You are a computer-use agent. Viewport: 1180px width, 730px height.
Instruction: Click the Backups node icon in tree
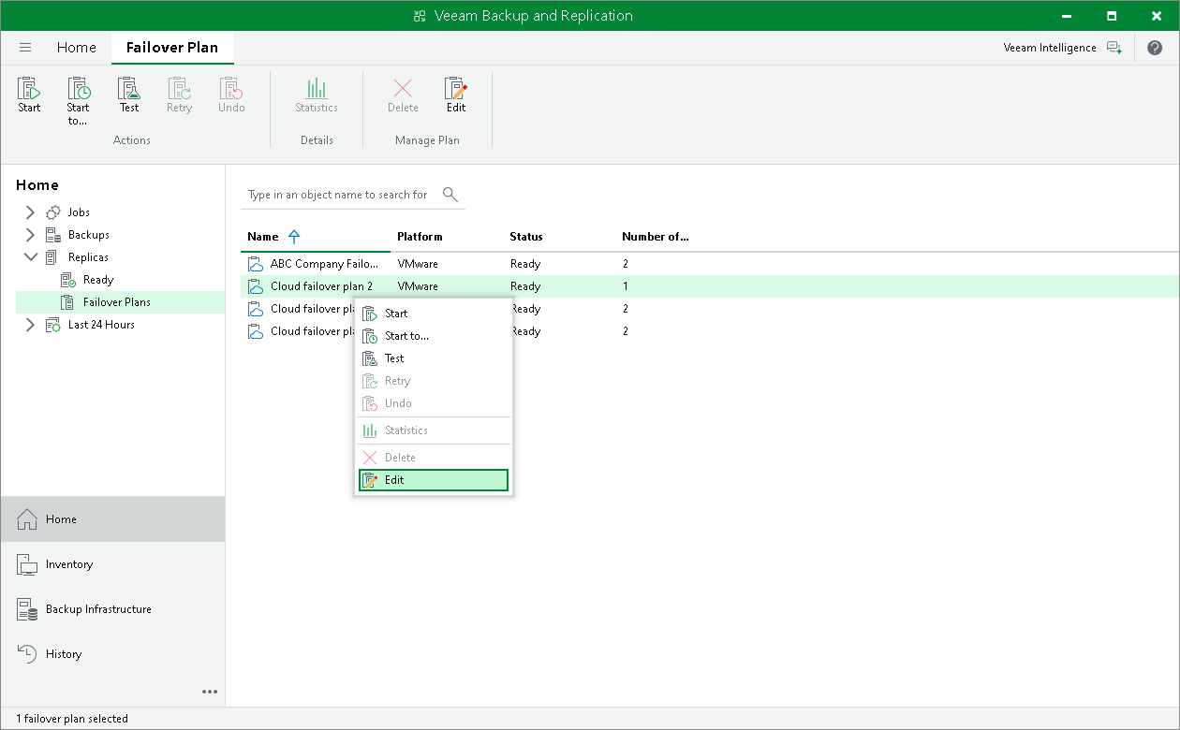click(53, 235)
